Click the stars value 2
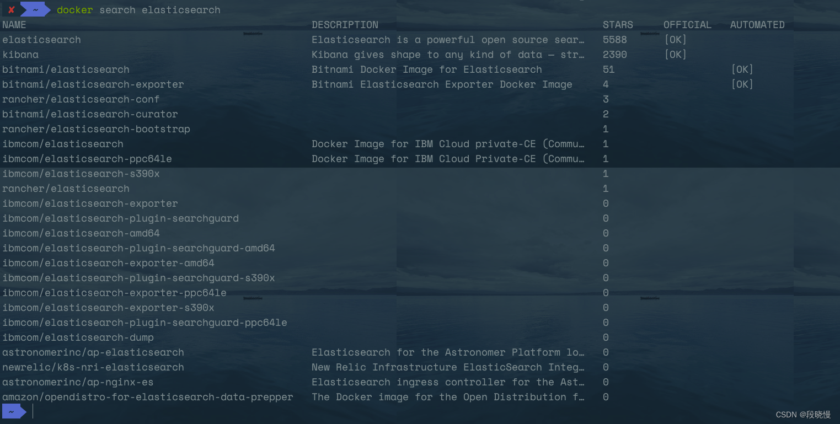This screenshot has height=424, width=840. click(x=606, y=114)
